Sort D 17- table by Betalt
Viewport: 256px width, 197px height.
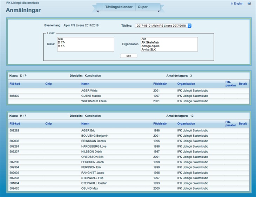point(243,84)
